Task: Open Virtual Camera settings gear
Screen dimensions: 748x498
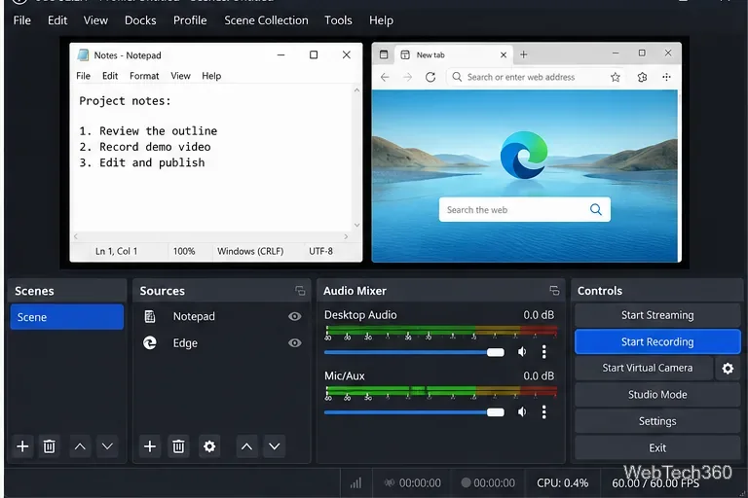Action: pos(728,368)
